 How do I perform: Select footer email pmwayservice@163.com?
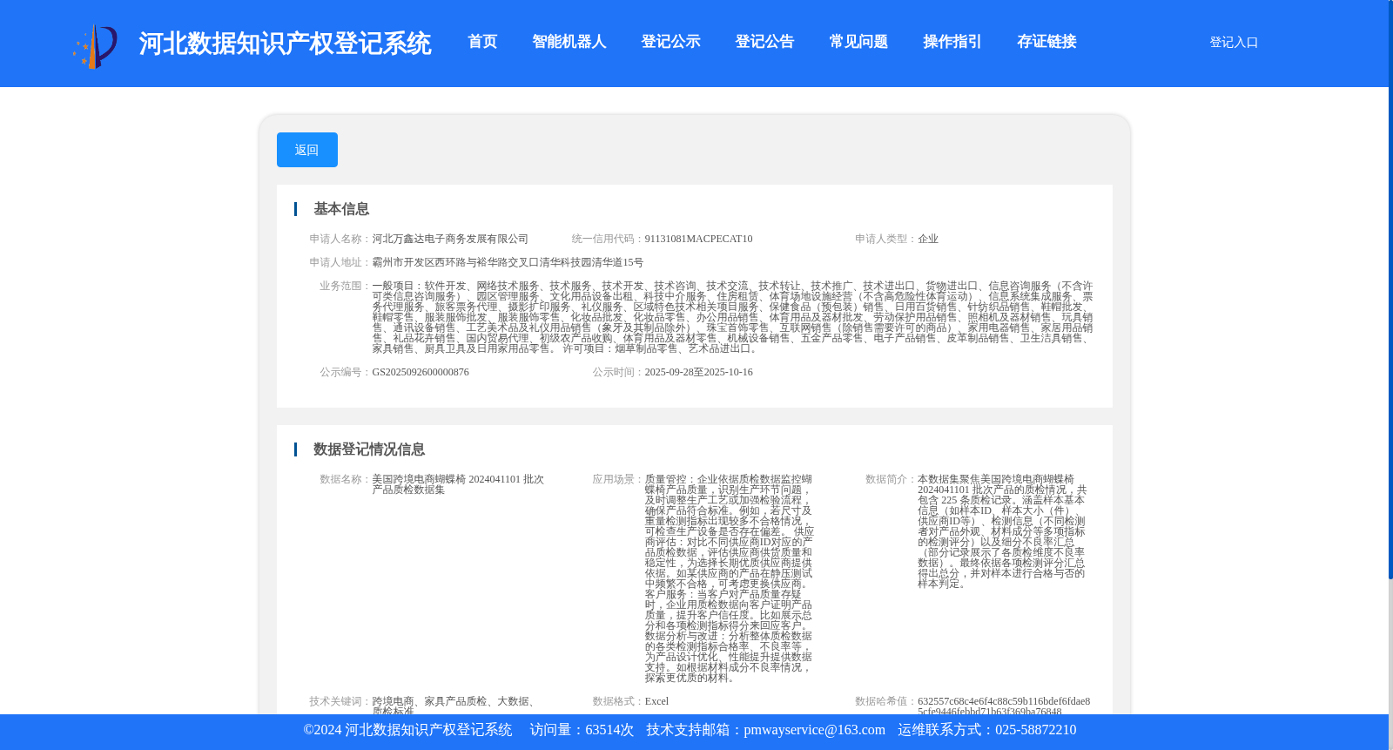pos(814,730)
